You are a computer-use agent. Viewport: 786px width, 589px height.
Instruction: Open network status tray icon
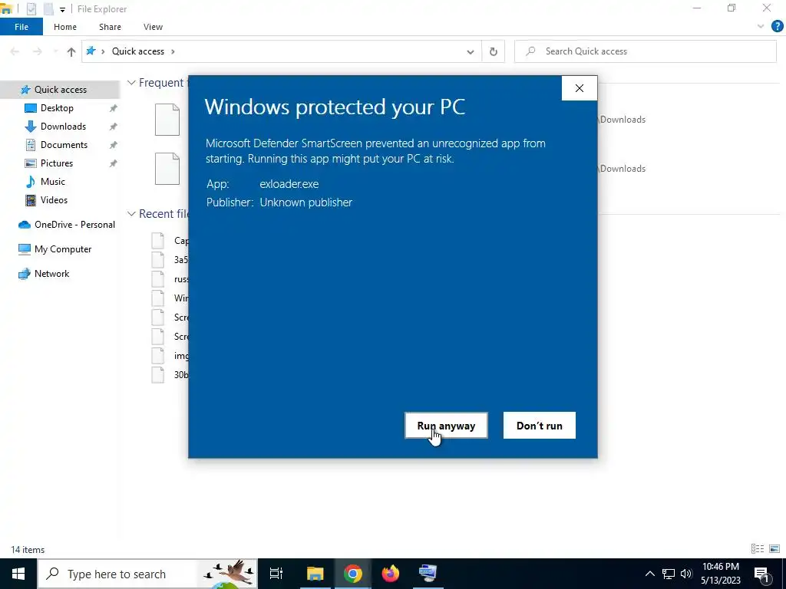[669, 574]
